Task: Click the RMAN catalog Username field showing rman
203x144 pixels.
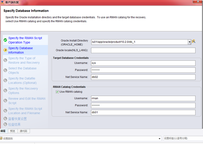Action: tap(143, 98)
